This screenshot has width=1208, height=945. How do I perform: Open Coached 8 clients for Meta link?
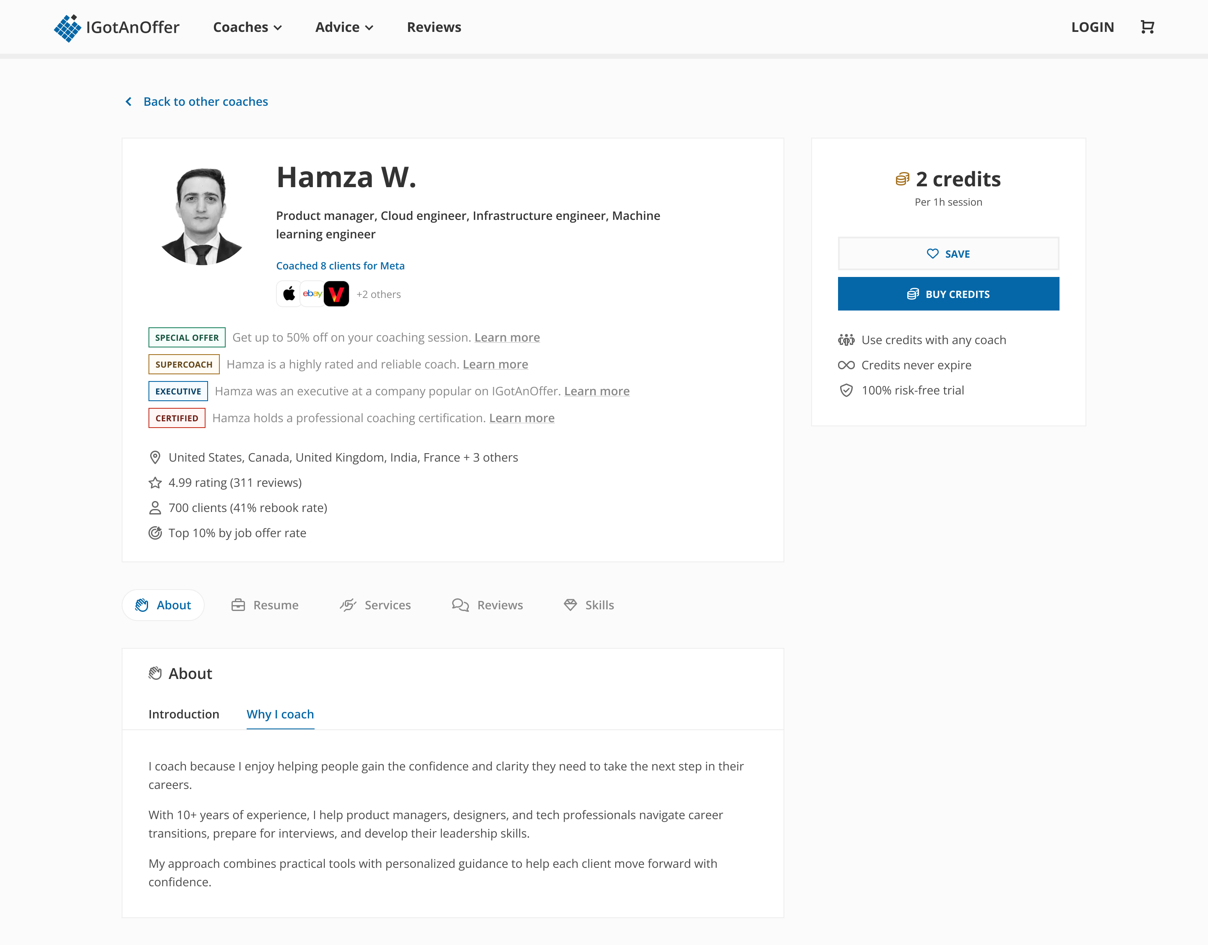coord(340,266)
